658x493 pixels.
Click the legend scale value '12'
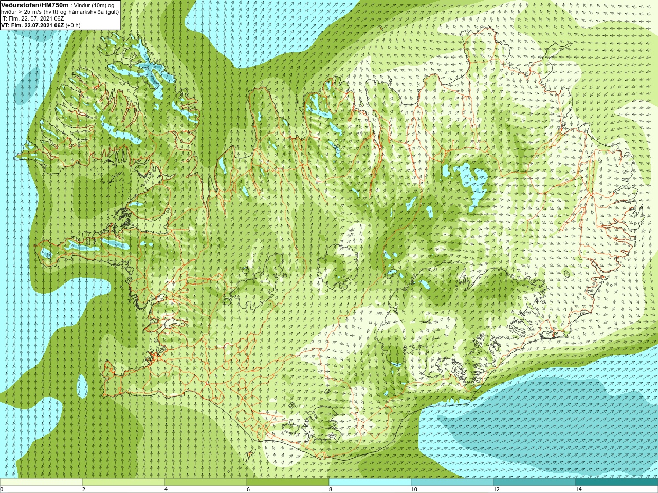[496, 489]
